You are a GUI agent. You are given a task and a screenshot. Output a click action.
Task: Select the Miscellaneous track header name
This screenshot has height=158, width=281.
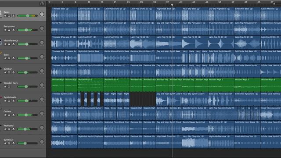[x=11, y=40]
